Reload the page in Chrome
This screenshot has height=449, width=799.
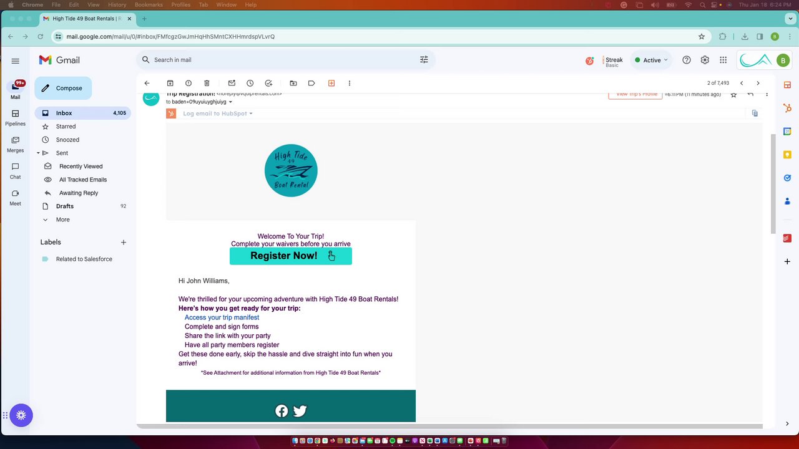click(41, 37)
